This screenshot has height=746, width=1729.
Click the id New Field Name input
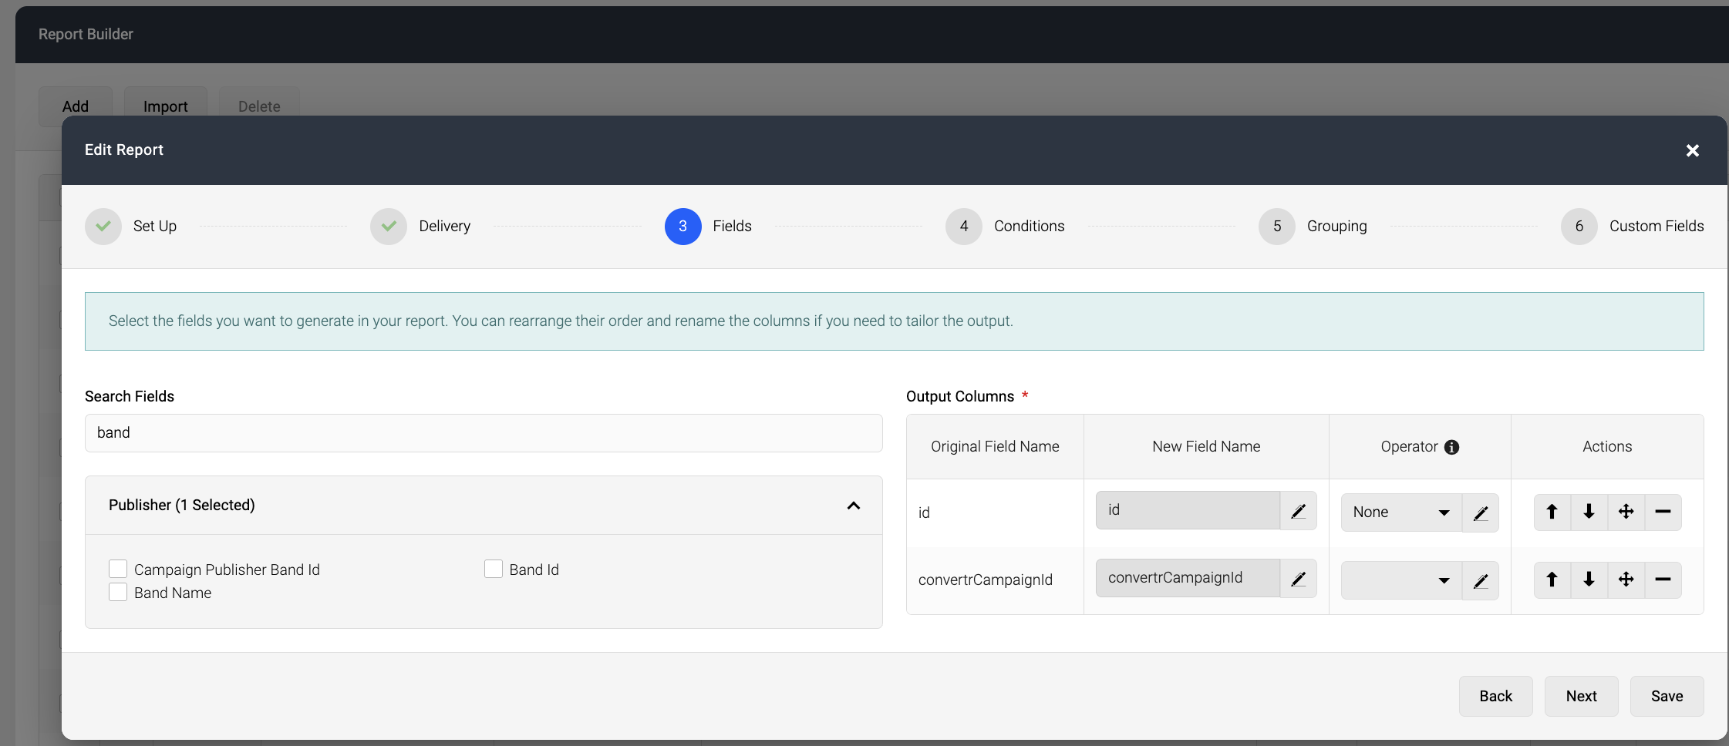[1188, 510]
